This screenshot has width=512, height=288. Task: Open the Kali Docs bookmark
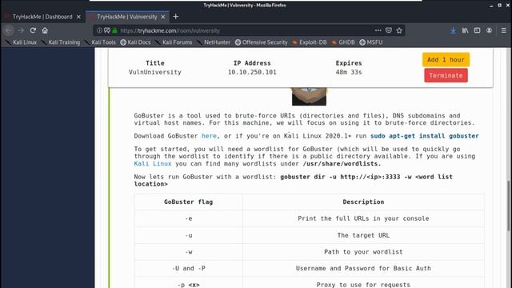(135, 42)
